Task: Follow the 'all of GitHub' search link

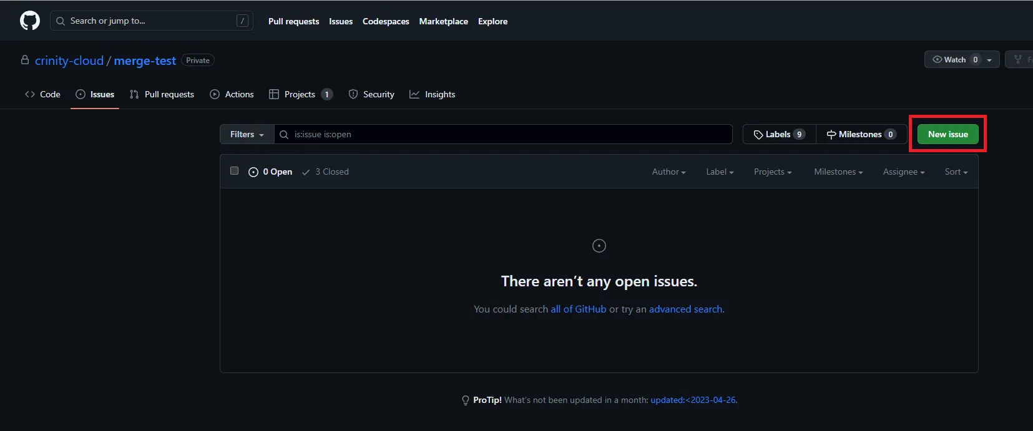Action: tap(579, 309)
